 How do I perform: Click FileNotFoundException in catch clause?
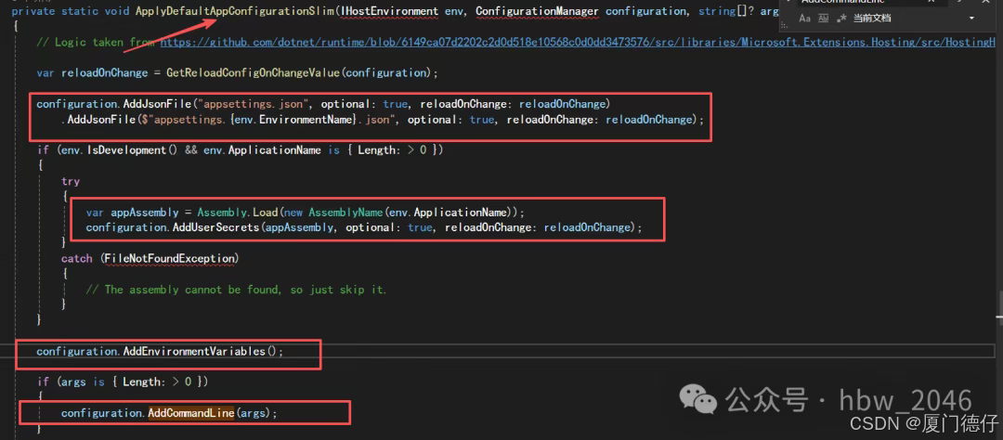(172, 258)
